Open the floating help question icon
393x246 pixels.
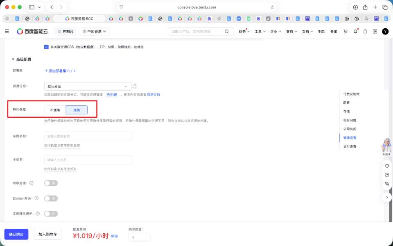387,175
